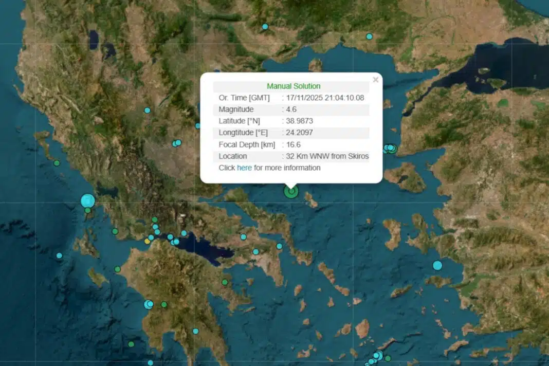Screen dimensions: 549x366
Task: Click the yellow earthquake marker near Patras gulf
Action: (147, 241)
